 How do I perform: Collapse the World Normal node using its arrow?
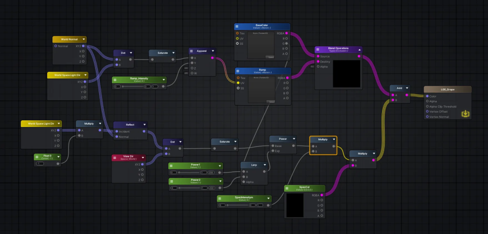click(84, 39)
